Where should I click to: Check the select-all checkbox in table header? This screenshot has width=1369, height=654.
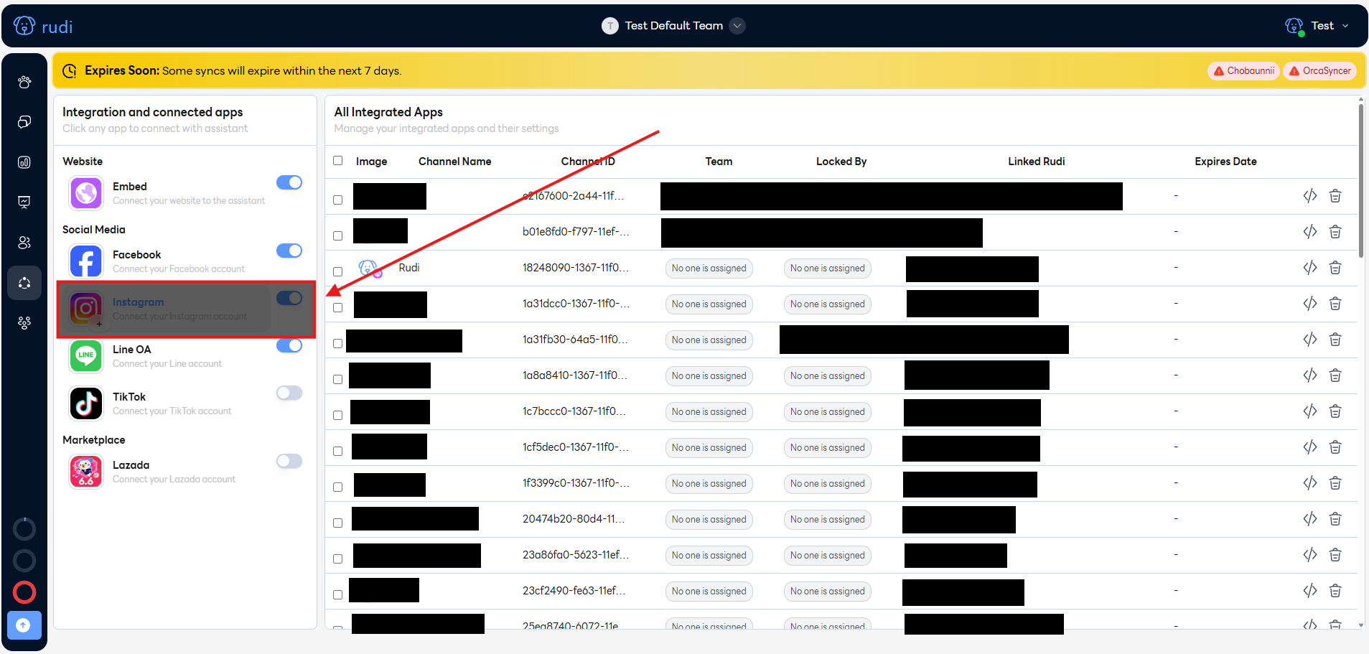(337, 161)
